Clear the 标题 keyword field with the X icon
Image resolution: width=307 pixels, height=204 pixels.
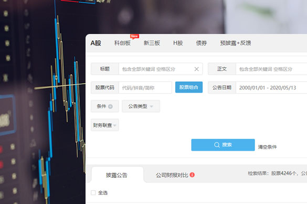tap(197, 69)
